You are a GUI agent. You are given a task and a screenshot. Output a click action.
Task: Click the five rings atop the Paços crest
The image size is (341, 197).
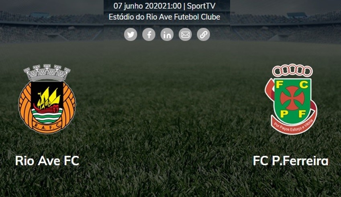tap(292, 70)
